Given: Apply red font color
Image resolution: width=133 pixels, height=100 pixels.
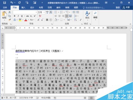Looking at the screenshot, I should click(26, 20).
